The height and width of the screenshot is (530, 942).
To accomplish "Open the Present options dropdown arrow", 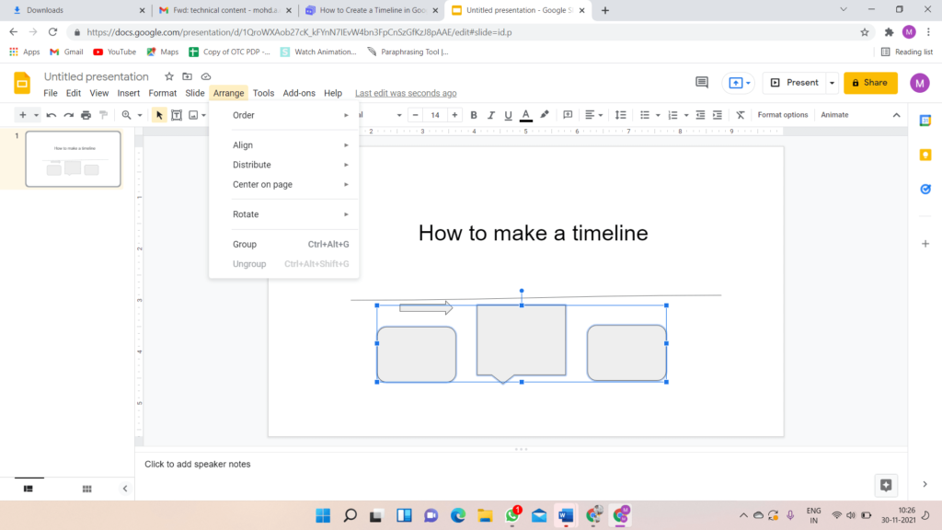I will pos(832,83).
